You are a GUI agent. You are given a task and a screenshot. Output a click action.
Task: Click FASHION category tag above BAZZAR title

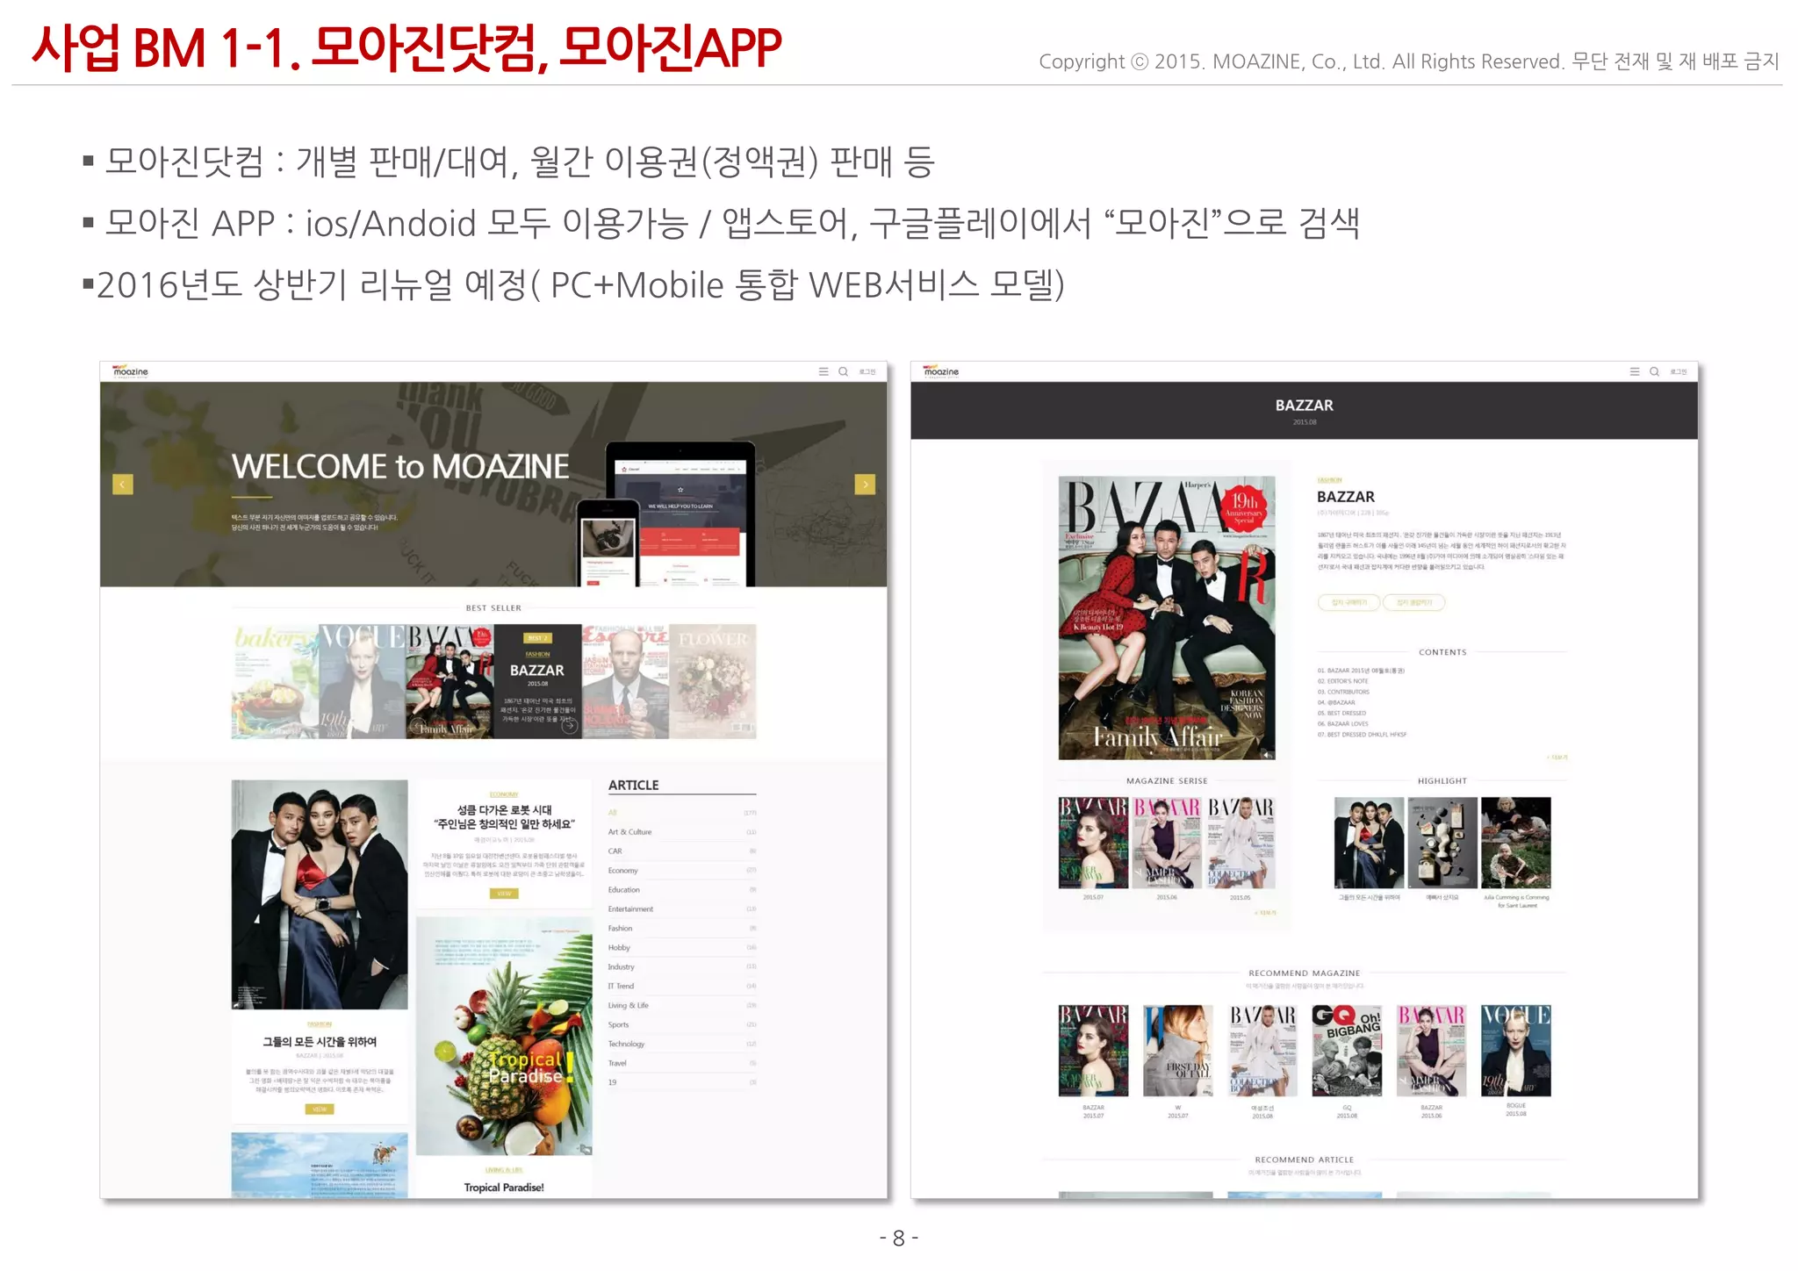[1329, 480]
